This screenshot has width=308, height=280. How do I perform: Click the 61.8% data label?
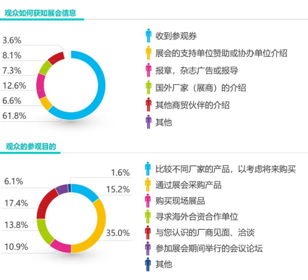(x=14, y=116)
